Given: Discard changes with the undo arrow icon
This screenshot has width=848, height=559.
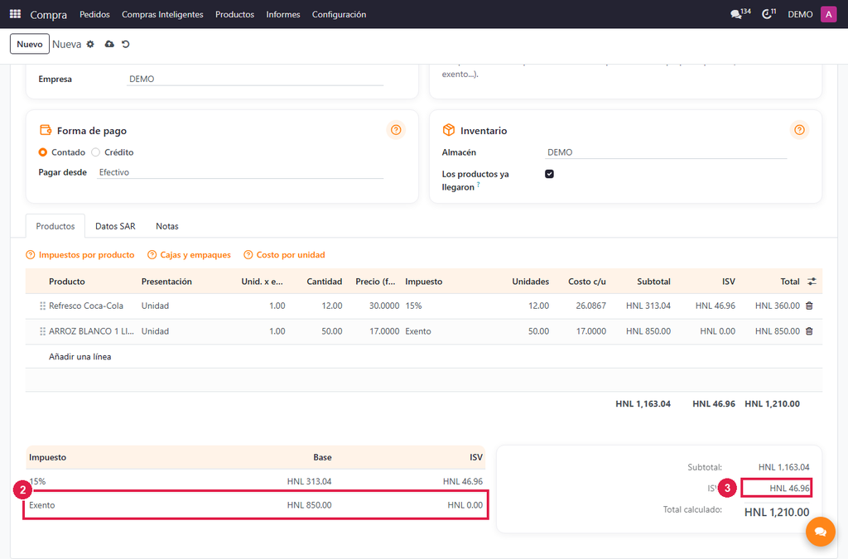Looking at the screenshot, I should click(x=126, y=45).
